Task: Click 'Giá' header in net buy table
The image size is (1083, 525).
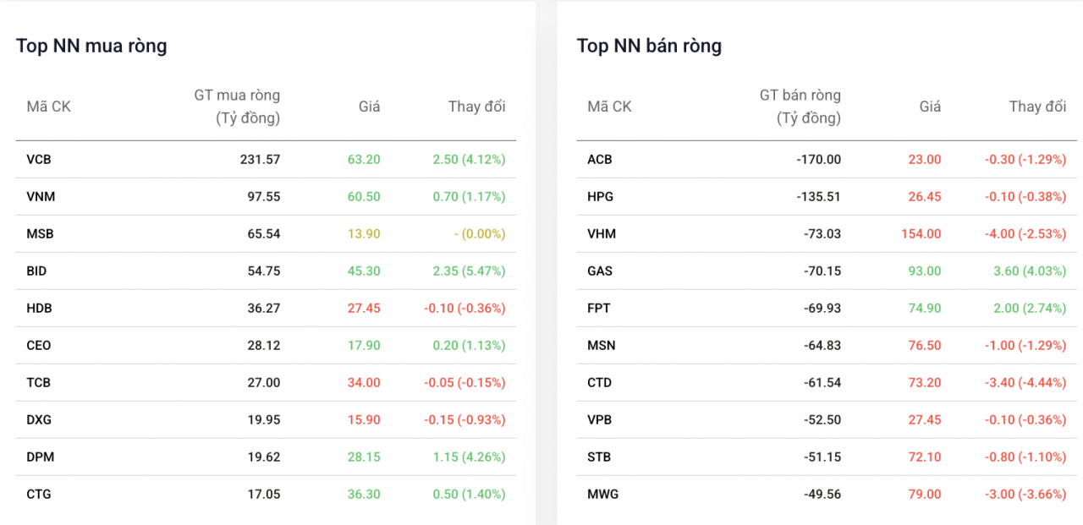Action: 369,107
